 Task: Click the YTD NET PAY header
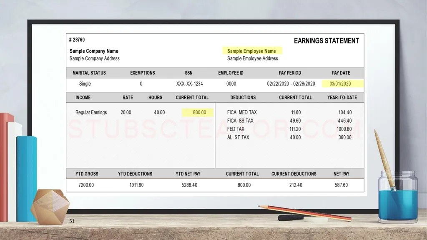(188, 174)
